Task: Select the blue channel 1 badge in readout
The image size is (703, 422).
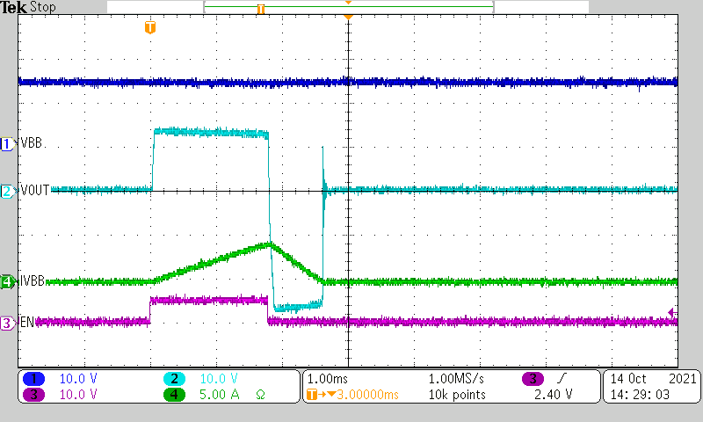Action: click(x=33, y=379)
